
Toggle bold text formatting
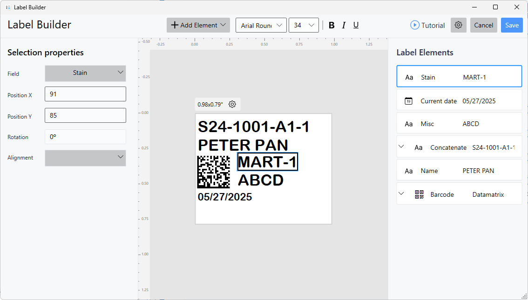pyautogui.click(x=332, y=25)
